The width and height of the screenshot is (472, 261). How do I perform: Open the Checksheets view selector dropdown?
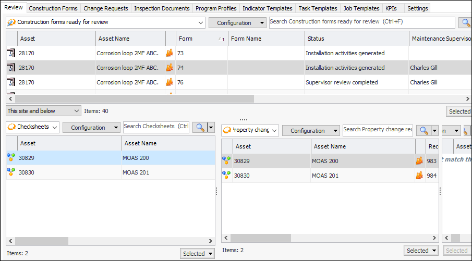55,128
